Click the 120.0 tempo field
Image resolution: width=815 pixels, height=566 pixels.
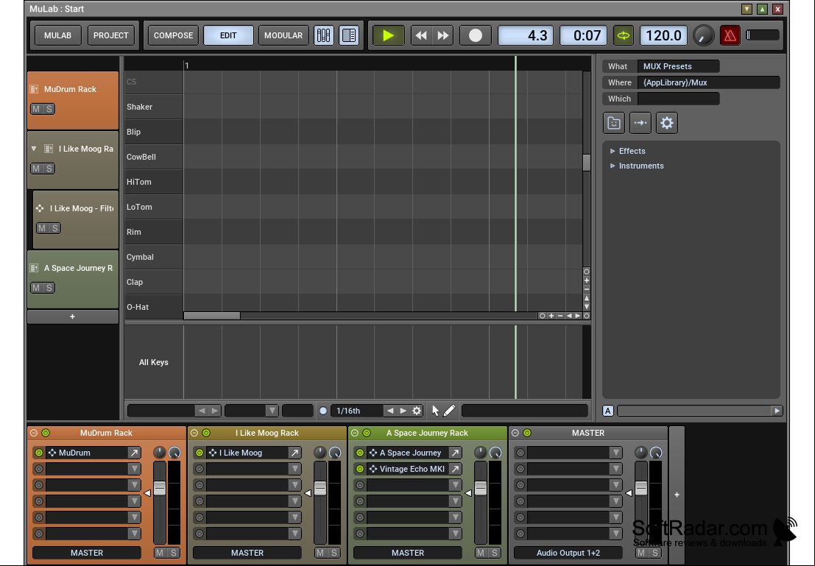click(663, 35)
